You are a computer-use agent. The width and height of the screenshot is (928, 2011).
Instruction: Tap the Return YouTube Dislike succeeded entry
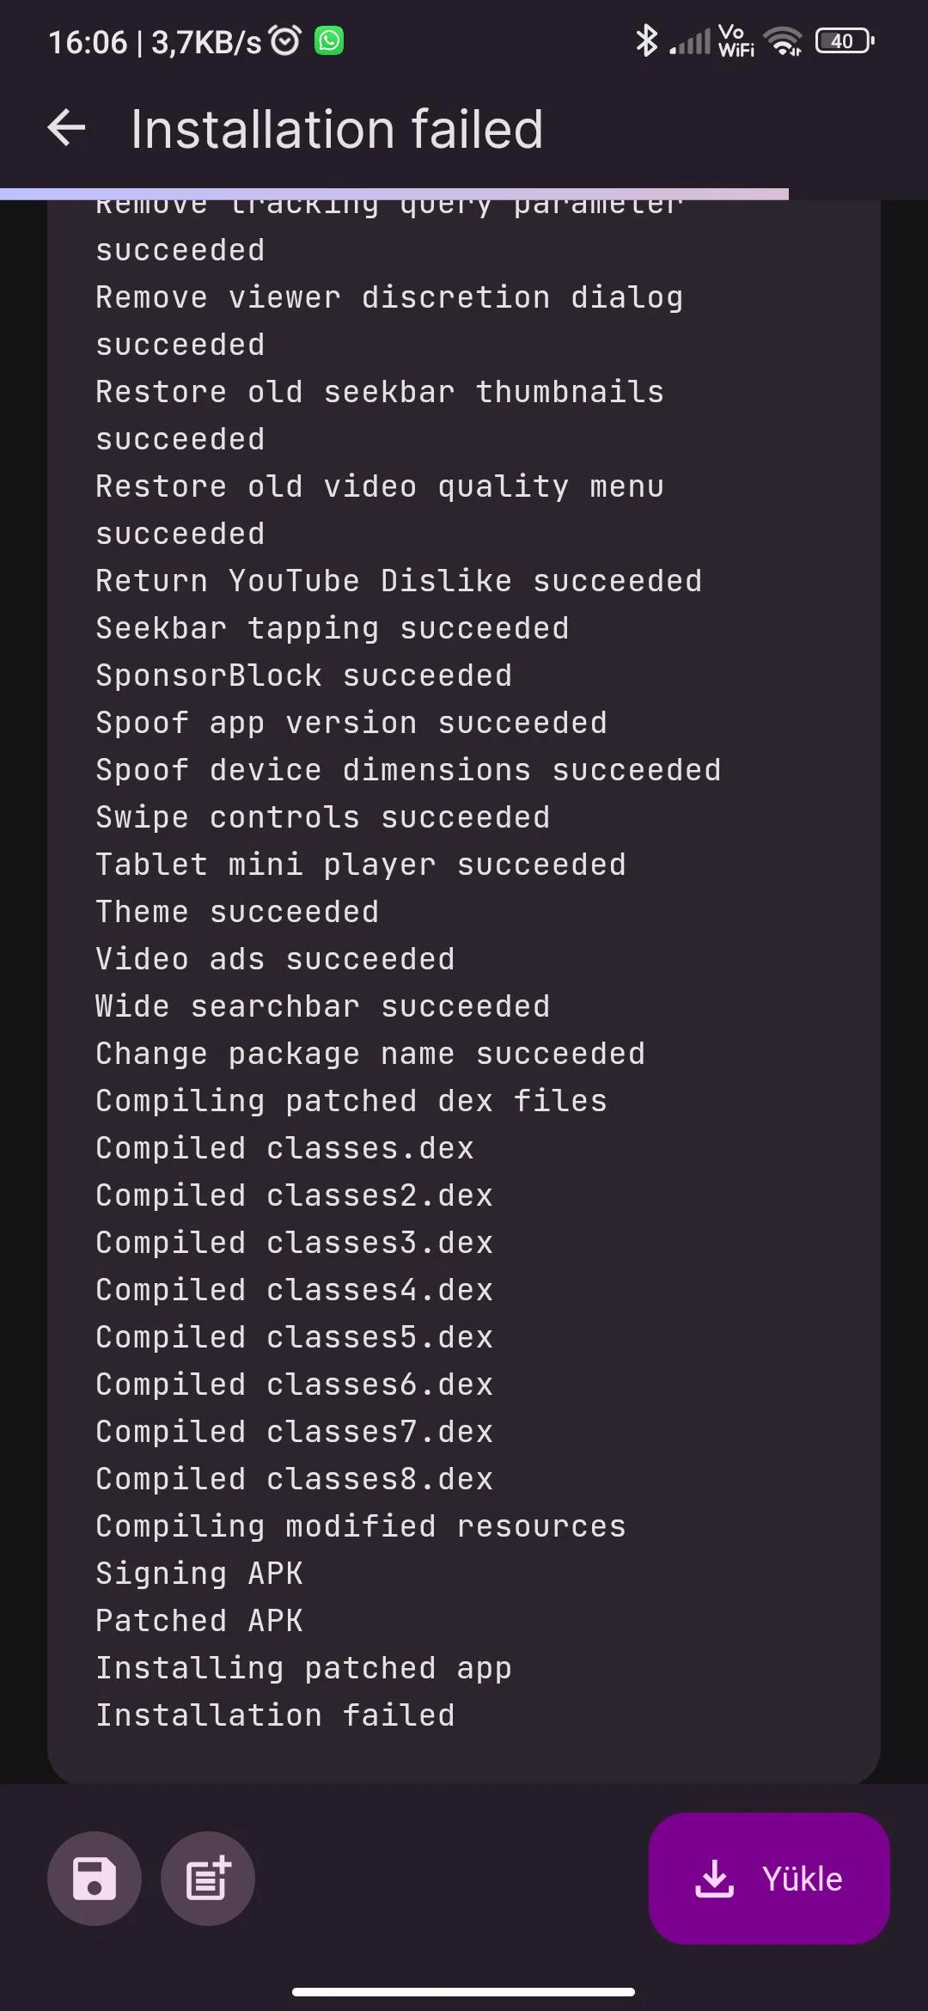[x=398, y=579]
